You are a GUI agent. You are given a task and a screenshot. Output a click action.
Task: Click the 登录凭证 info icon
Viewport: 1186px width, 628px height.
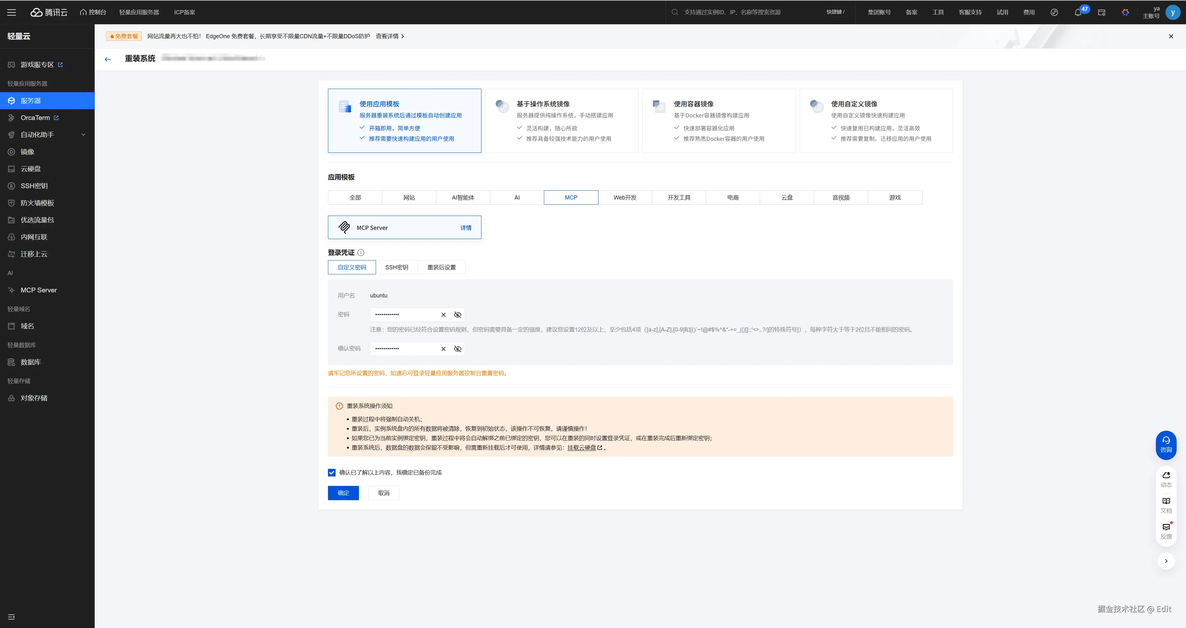pyautogui.click(x=361, y=252)
